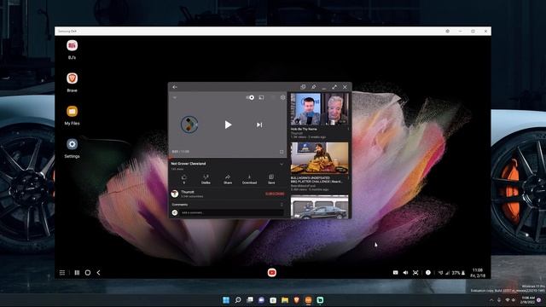Viewport: 546px width, 307px height.
Task: Open the Settings app on DeX desktop
Action: (x=72, y=144)
